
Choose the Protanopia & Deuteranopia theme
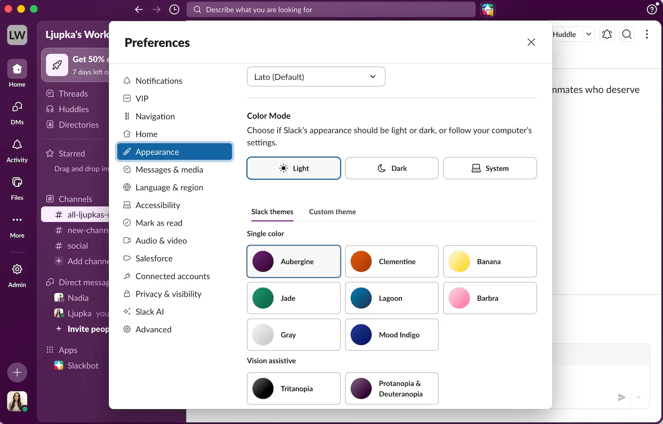point(392,388)
